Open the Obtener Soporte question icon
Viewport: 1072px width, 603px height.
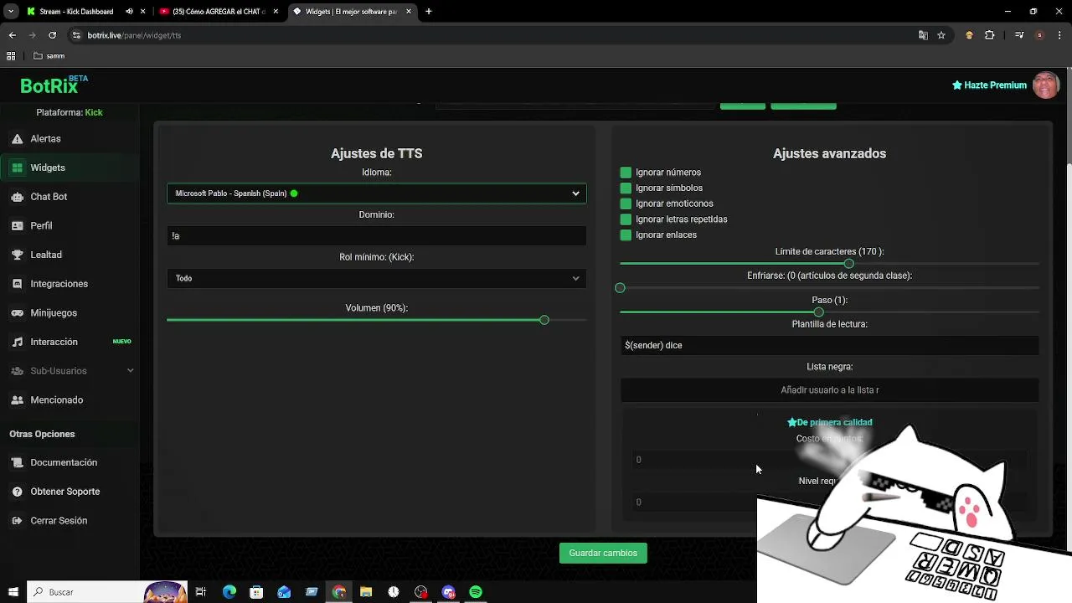17,492
